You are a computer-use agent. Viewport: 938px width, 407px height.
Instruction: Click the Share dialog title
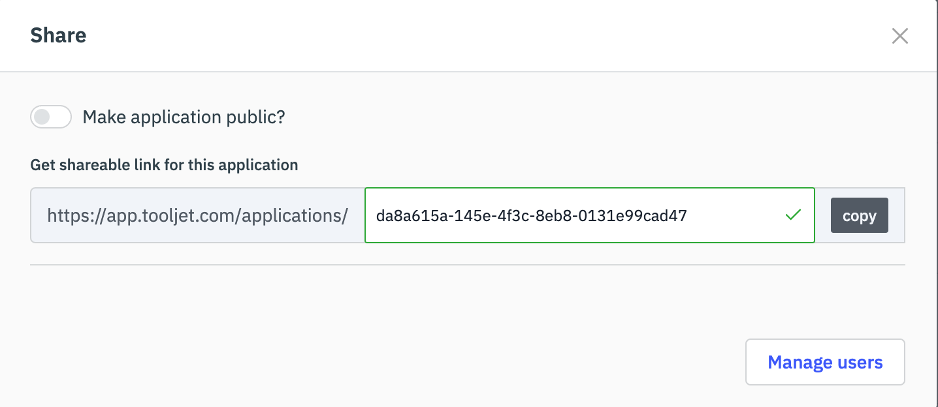click(58, 35)
